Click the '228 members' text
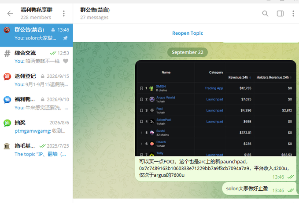 (36, 18)
